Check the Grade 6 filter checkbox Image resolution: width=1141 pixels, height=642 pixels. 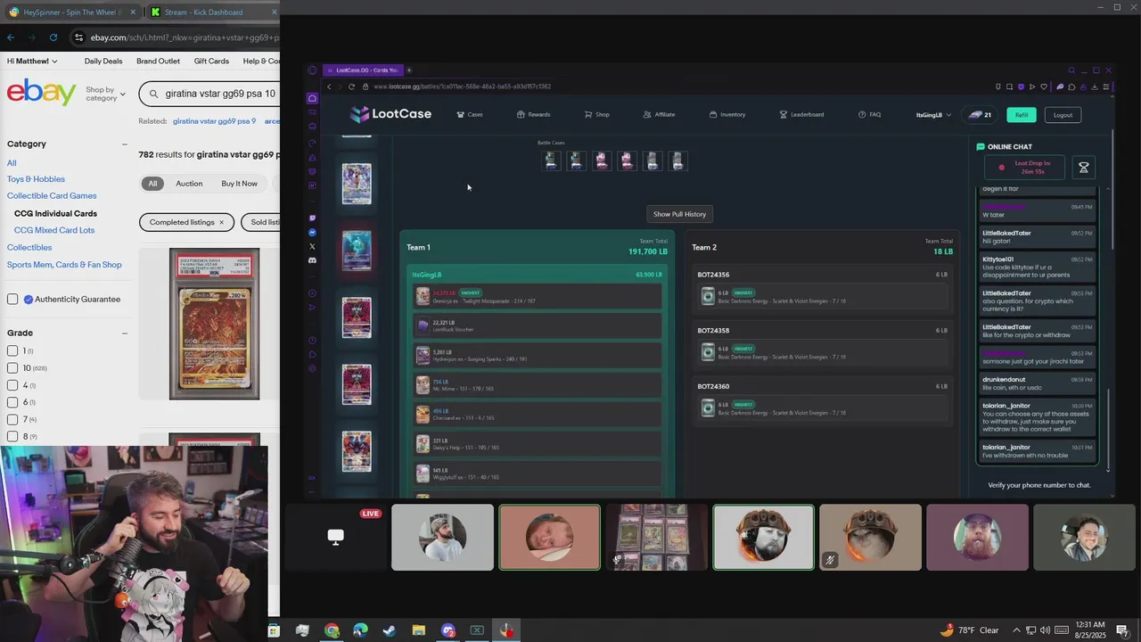[12, 402]
